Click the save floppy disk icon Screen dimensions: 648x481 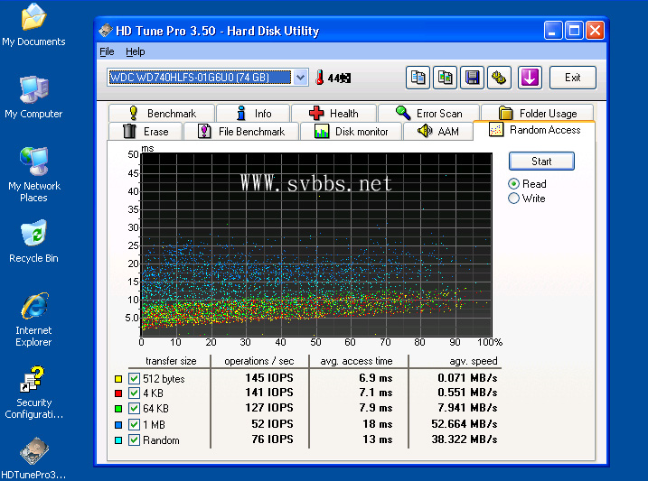coord(472,78)
